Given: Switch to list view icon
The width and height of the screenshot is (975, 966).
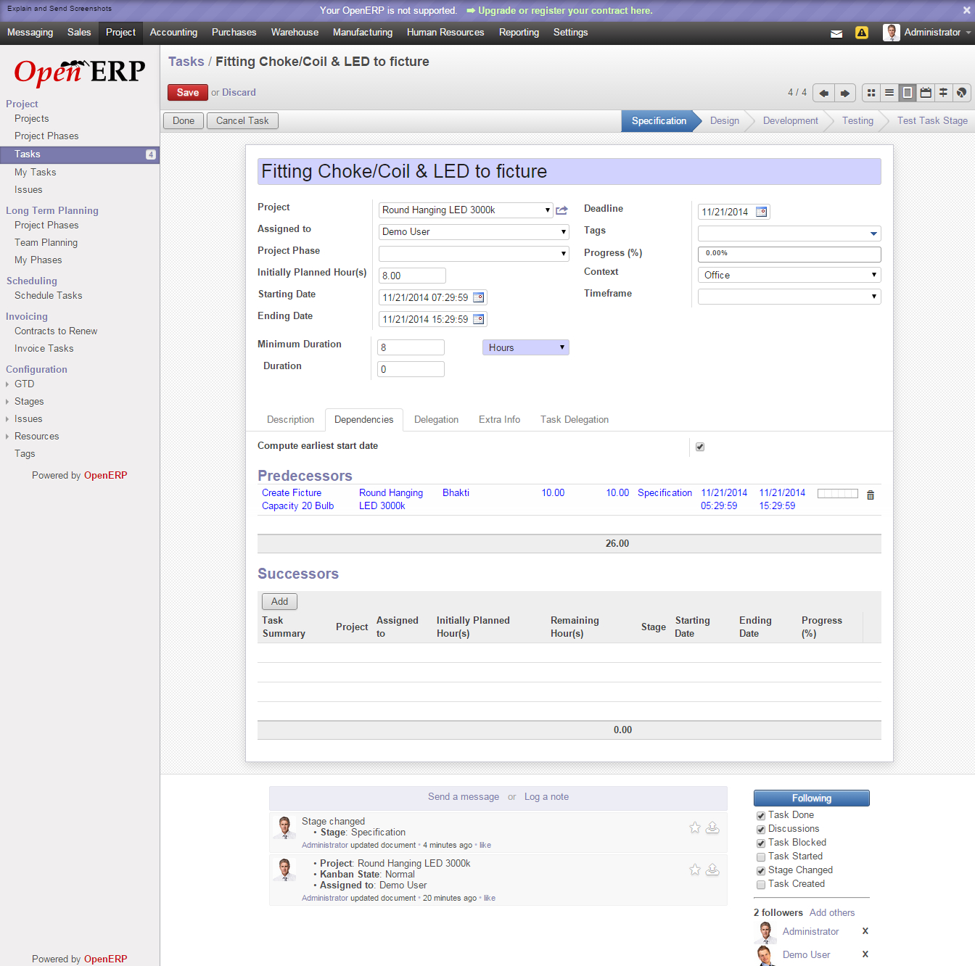Looking at the screenshot, I should [889, 93].
